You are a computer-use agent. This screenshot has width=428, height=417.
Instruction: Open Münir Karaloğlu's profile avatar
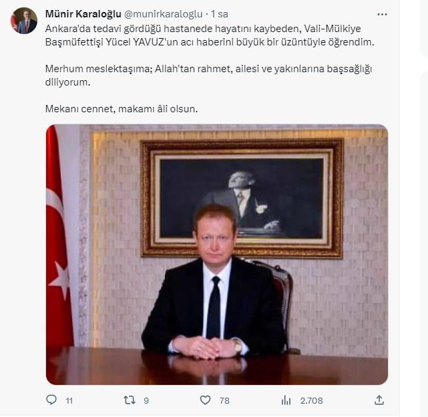pos(24,21)
